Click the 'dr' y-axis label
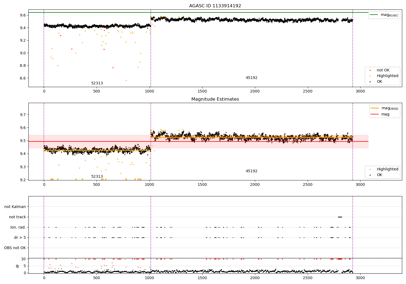The width and height of the screenshot is (406, 284). point(18,266)
